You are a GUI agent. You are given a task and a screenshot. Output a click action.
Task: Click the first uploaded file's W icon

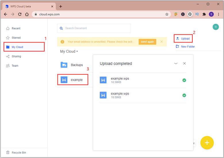click(x=103, y=80)
